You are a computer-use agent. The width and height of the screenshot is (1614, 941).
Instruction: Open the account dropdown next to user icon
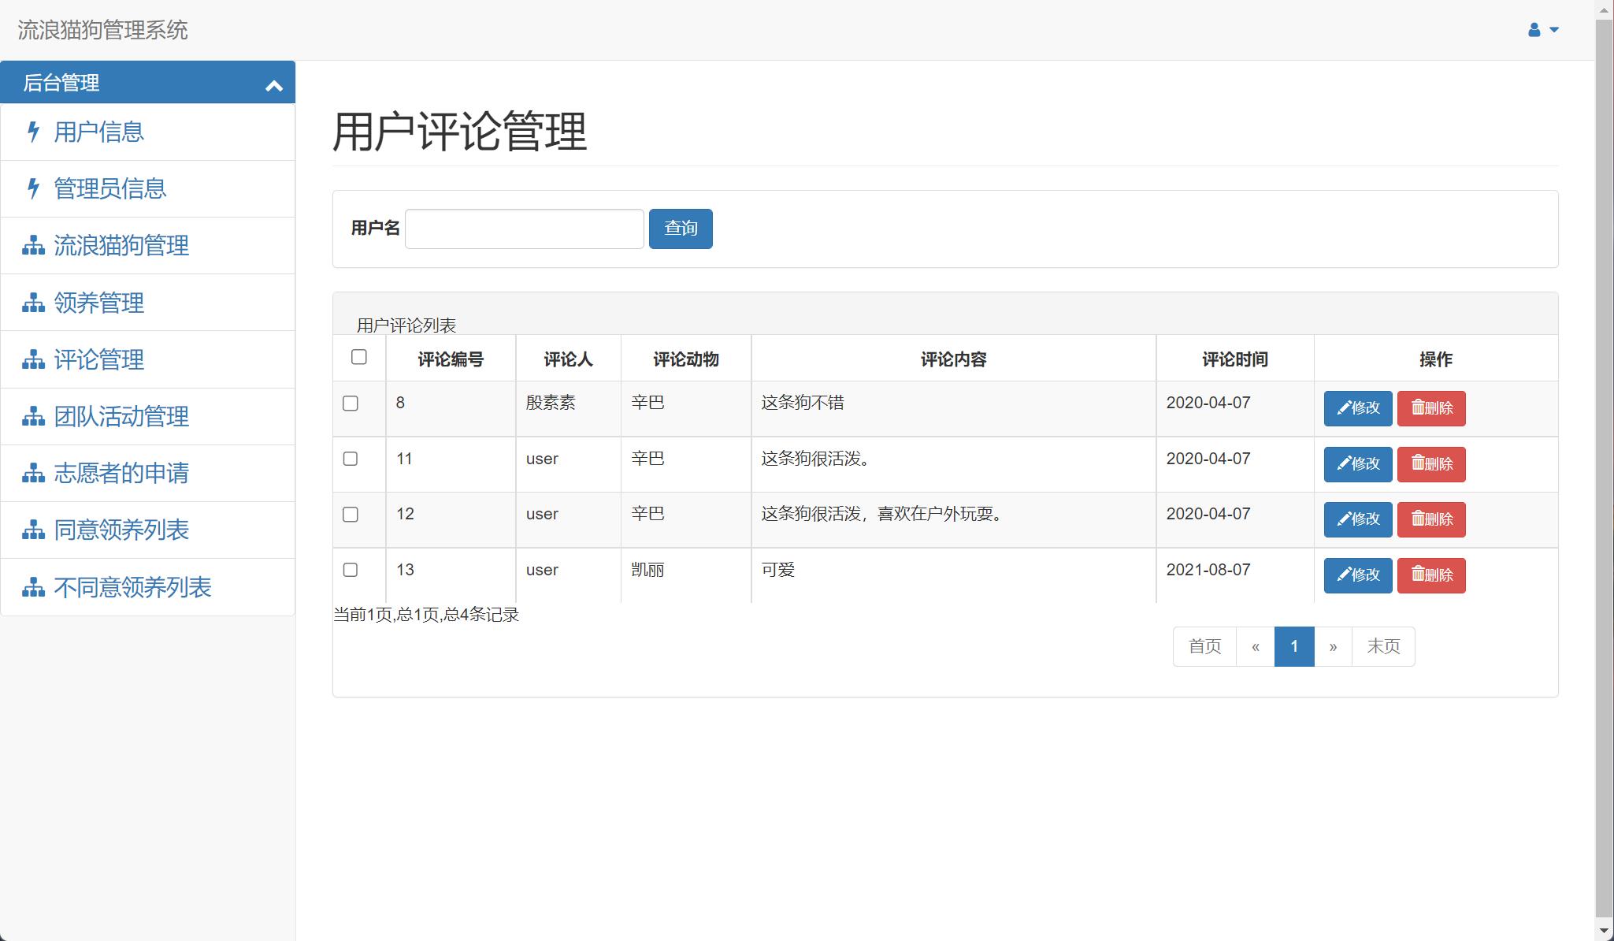tap(1553, 29)
